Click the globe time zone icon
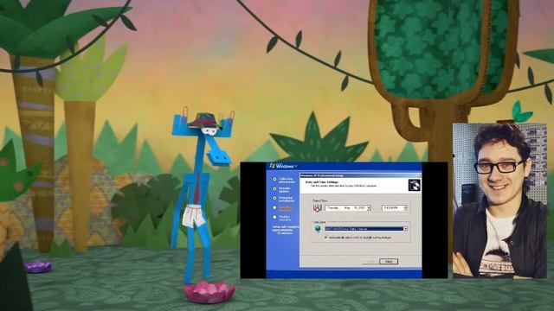 (x=318, y=229)
